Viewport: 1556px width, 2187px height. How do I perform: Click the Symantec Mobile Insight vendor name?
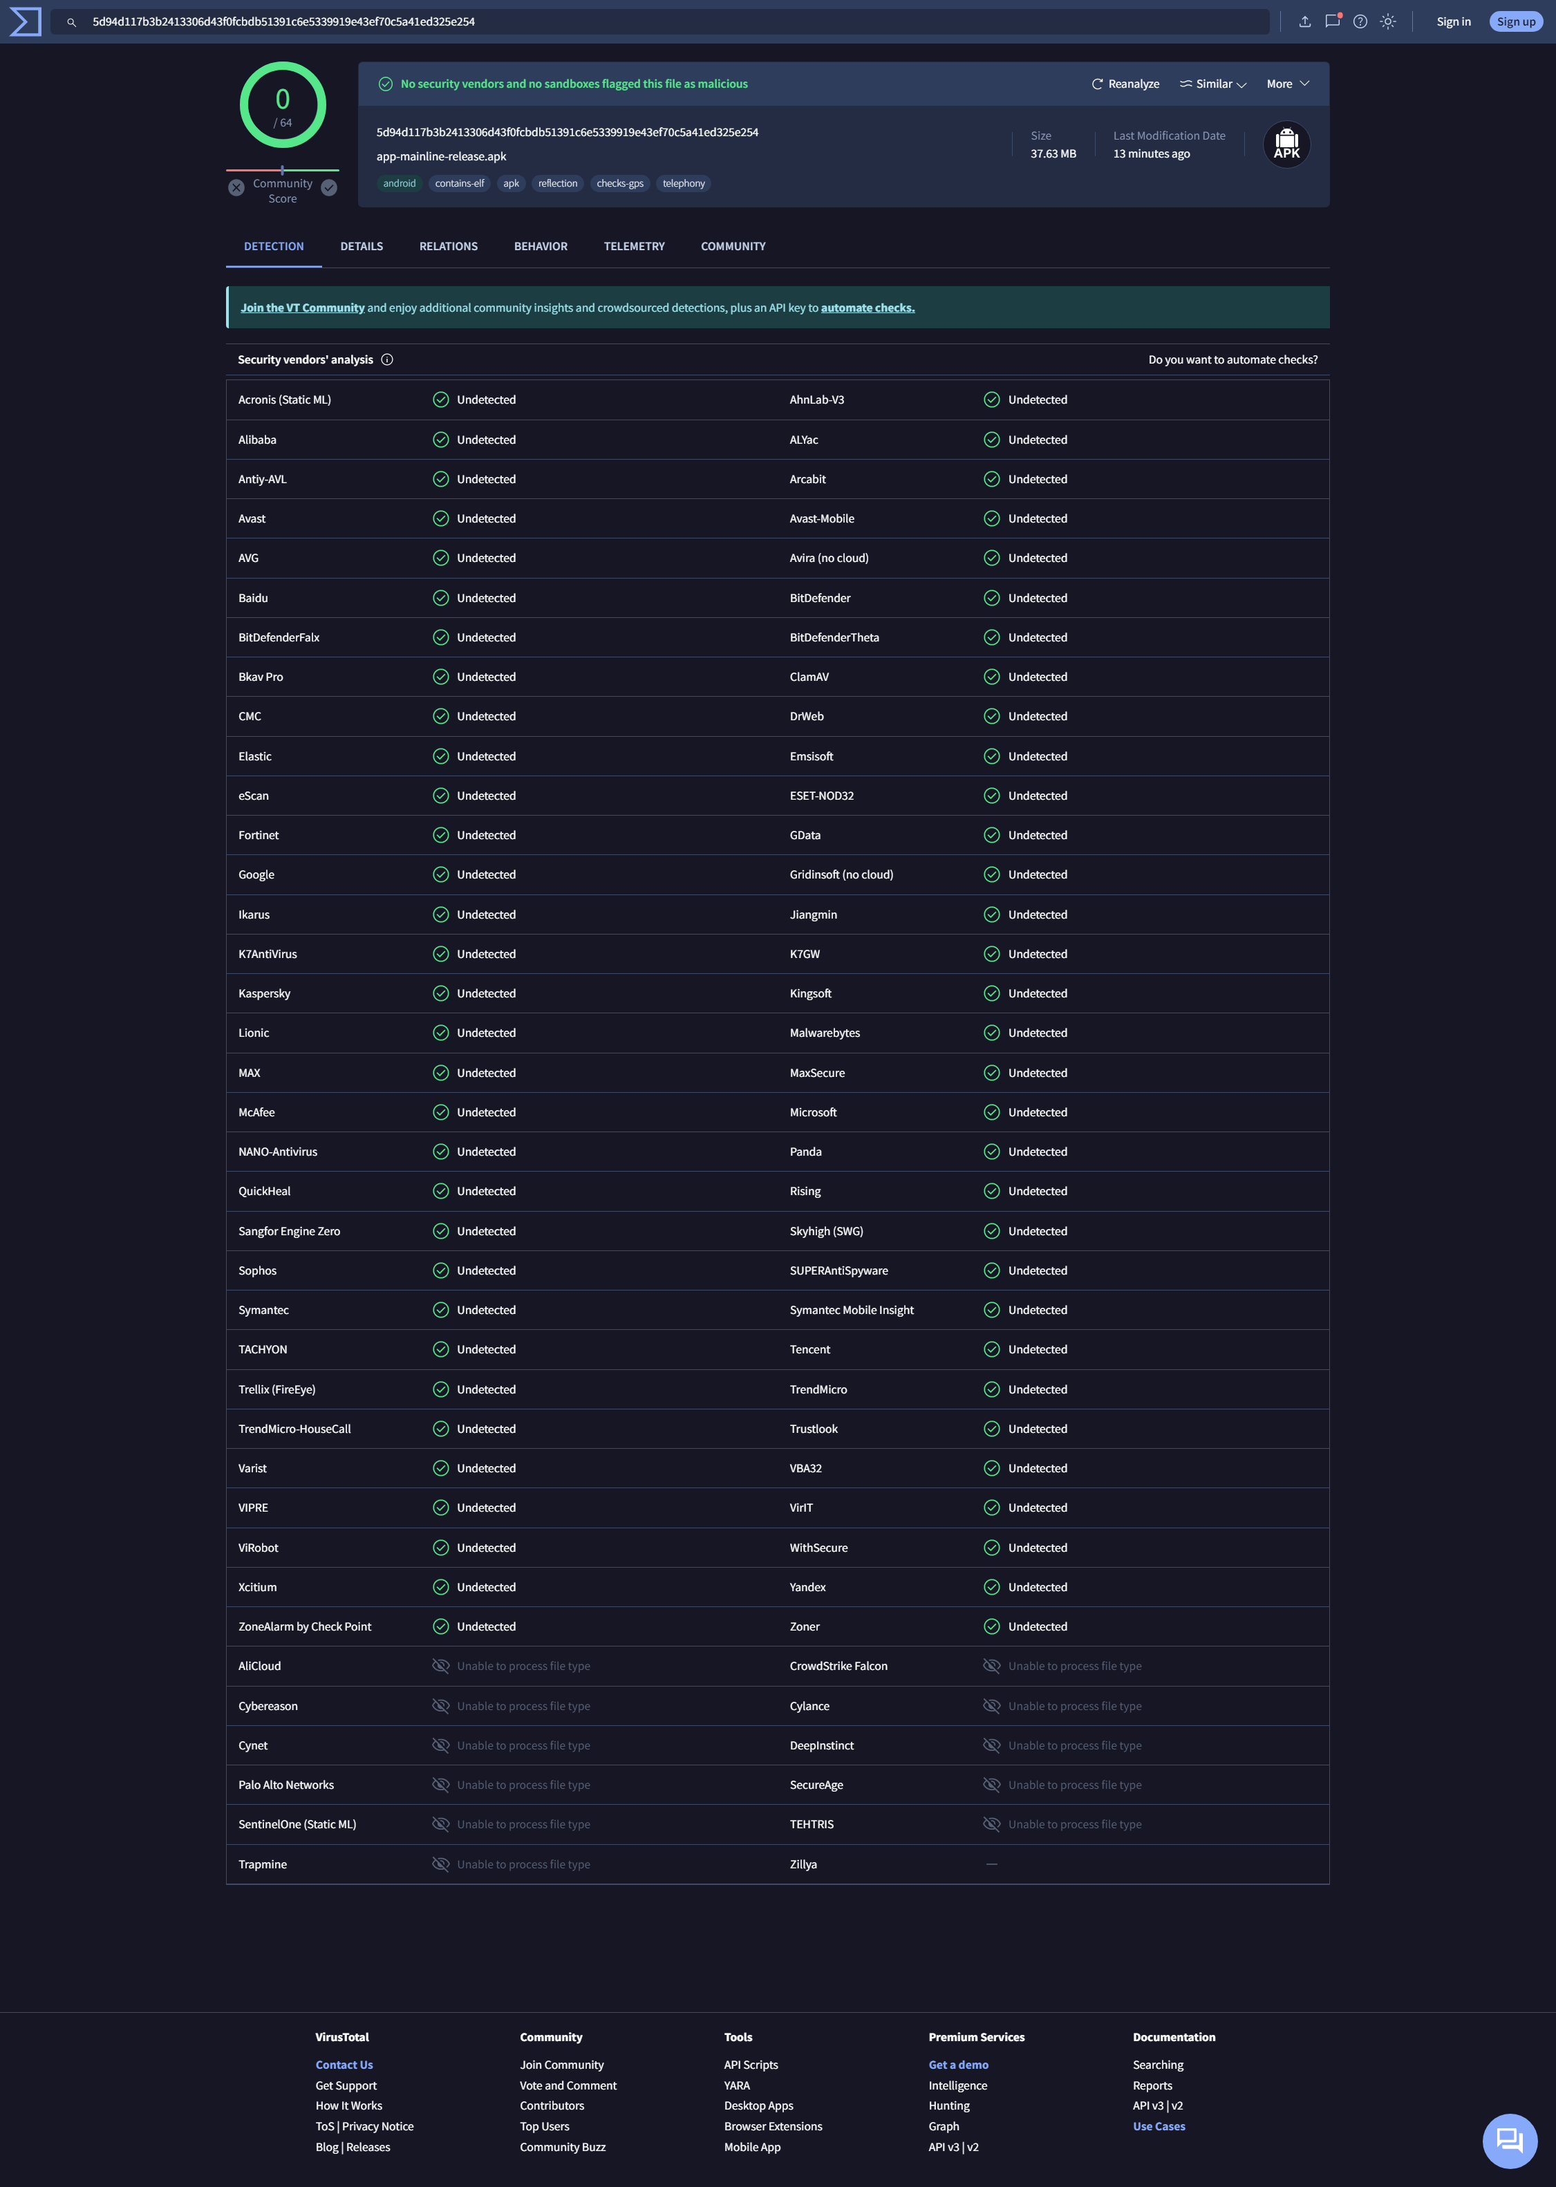(x=851, y=1310)
